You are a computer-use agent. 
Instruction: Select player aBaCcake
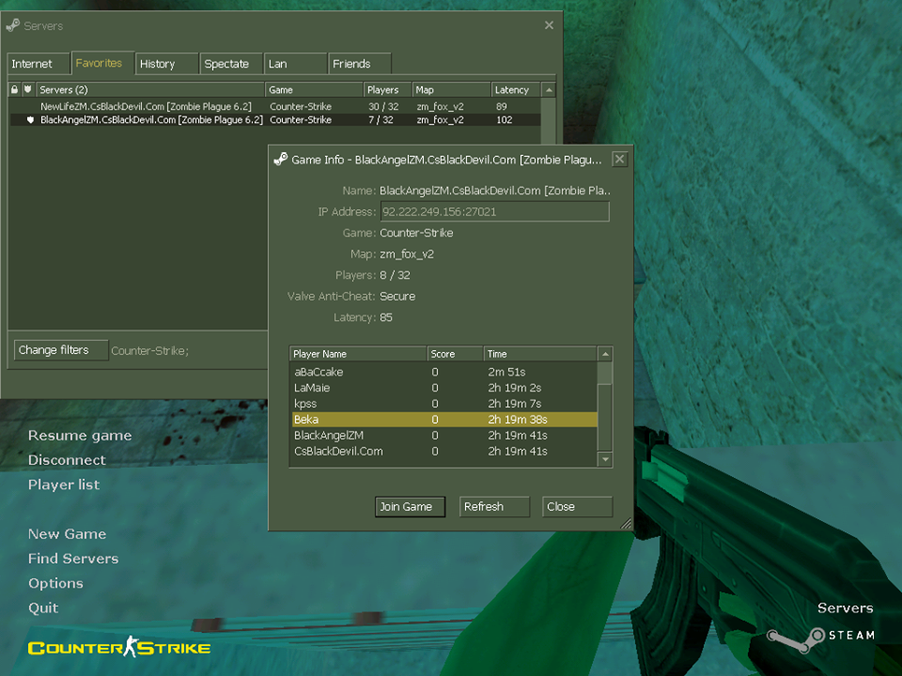444,372
